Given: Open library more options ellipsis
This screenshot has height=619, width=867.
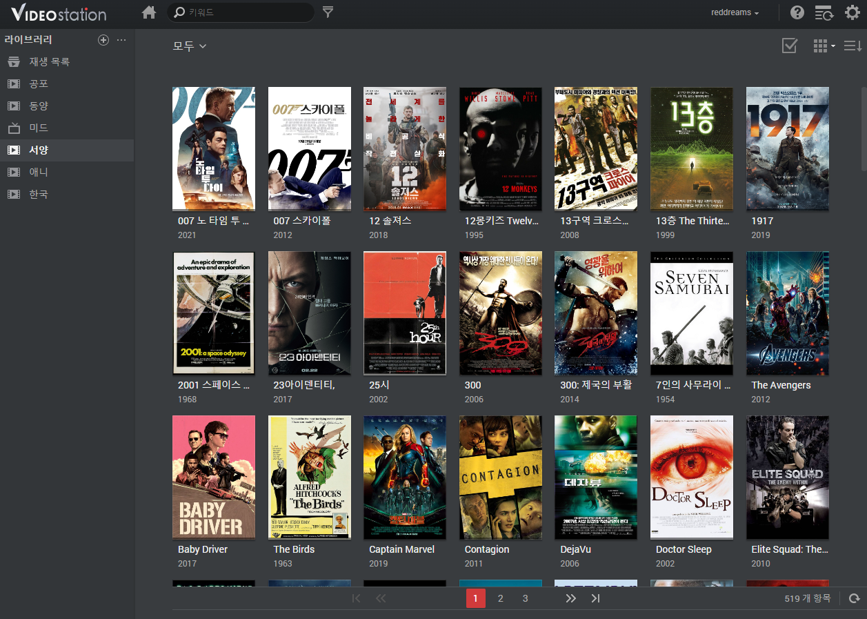Looking at the screenshot, I should click(x=121, y=40).
